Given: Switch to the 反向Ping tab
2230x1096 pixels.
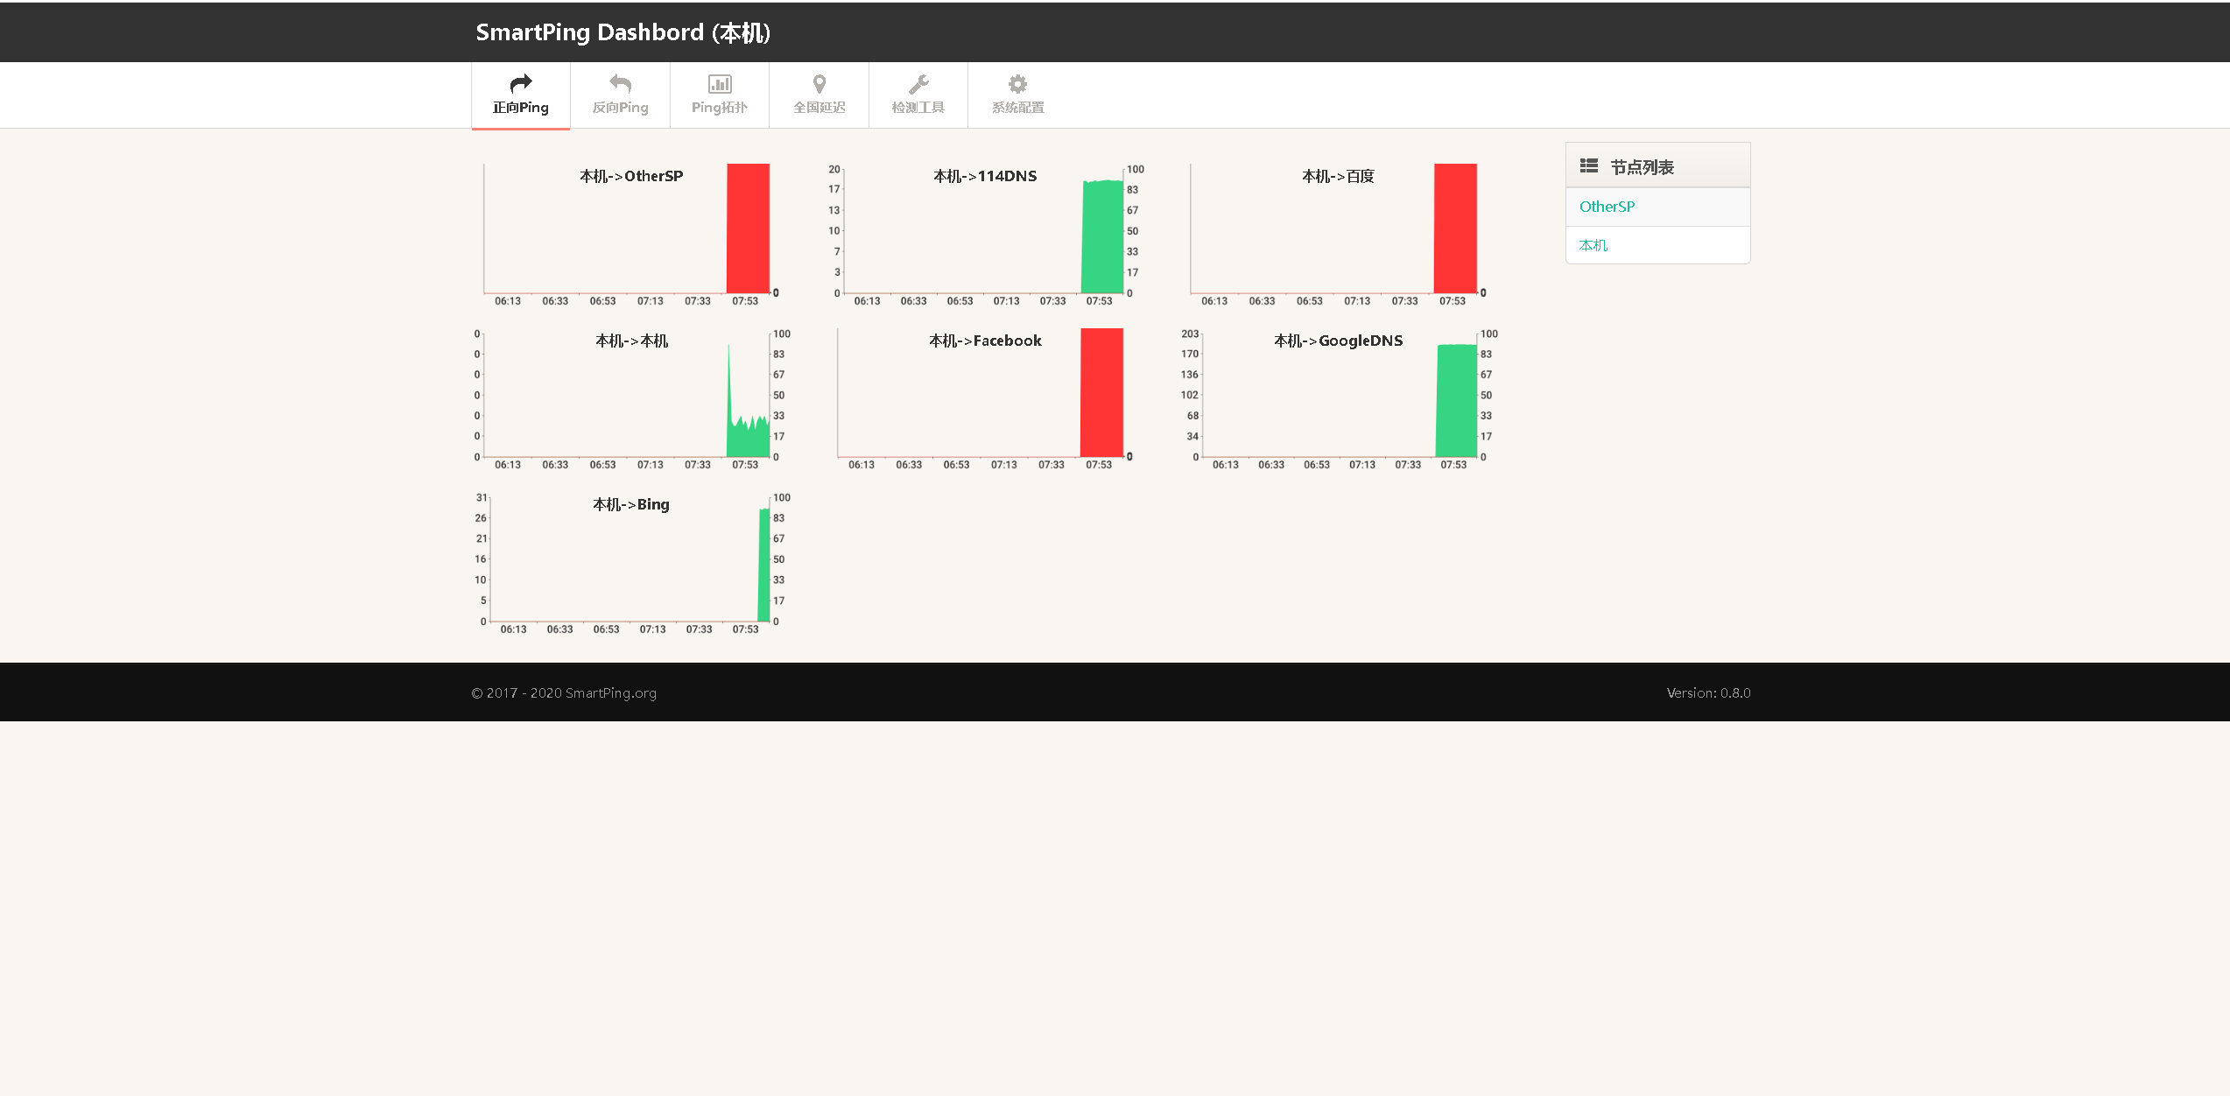Looking at the screenshot, I should pos(620,108).
